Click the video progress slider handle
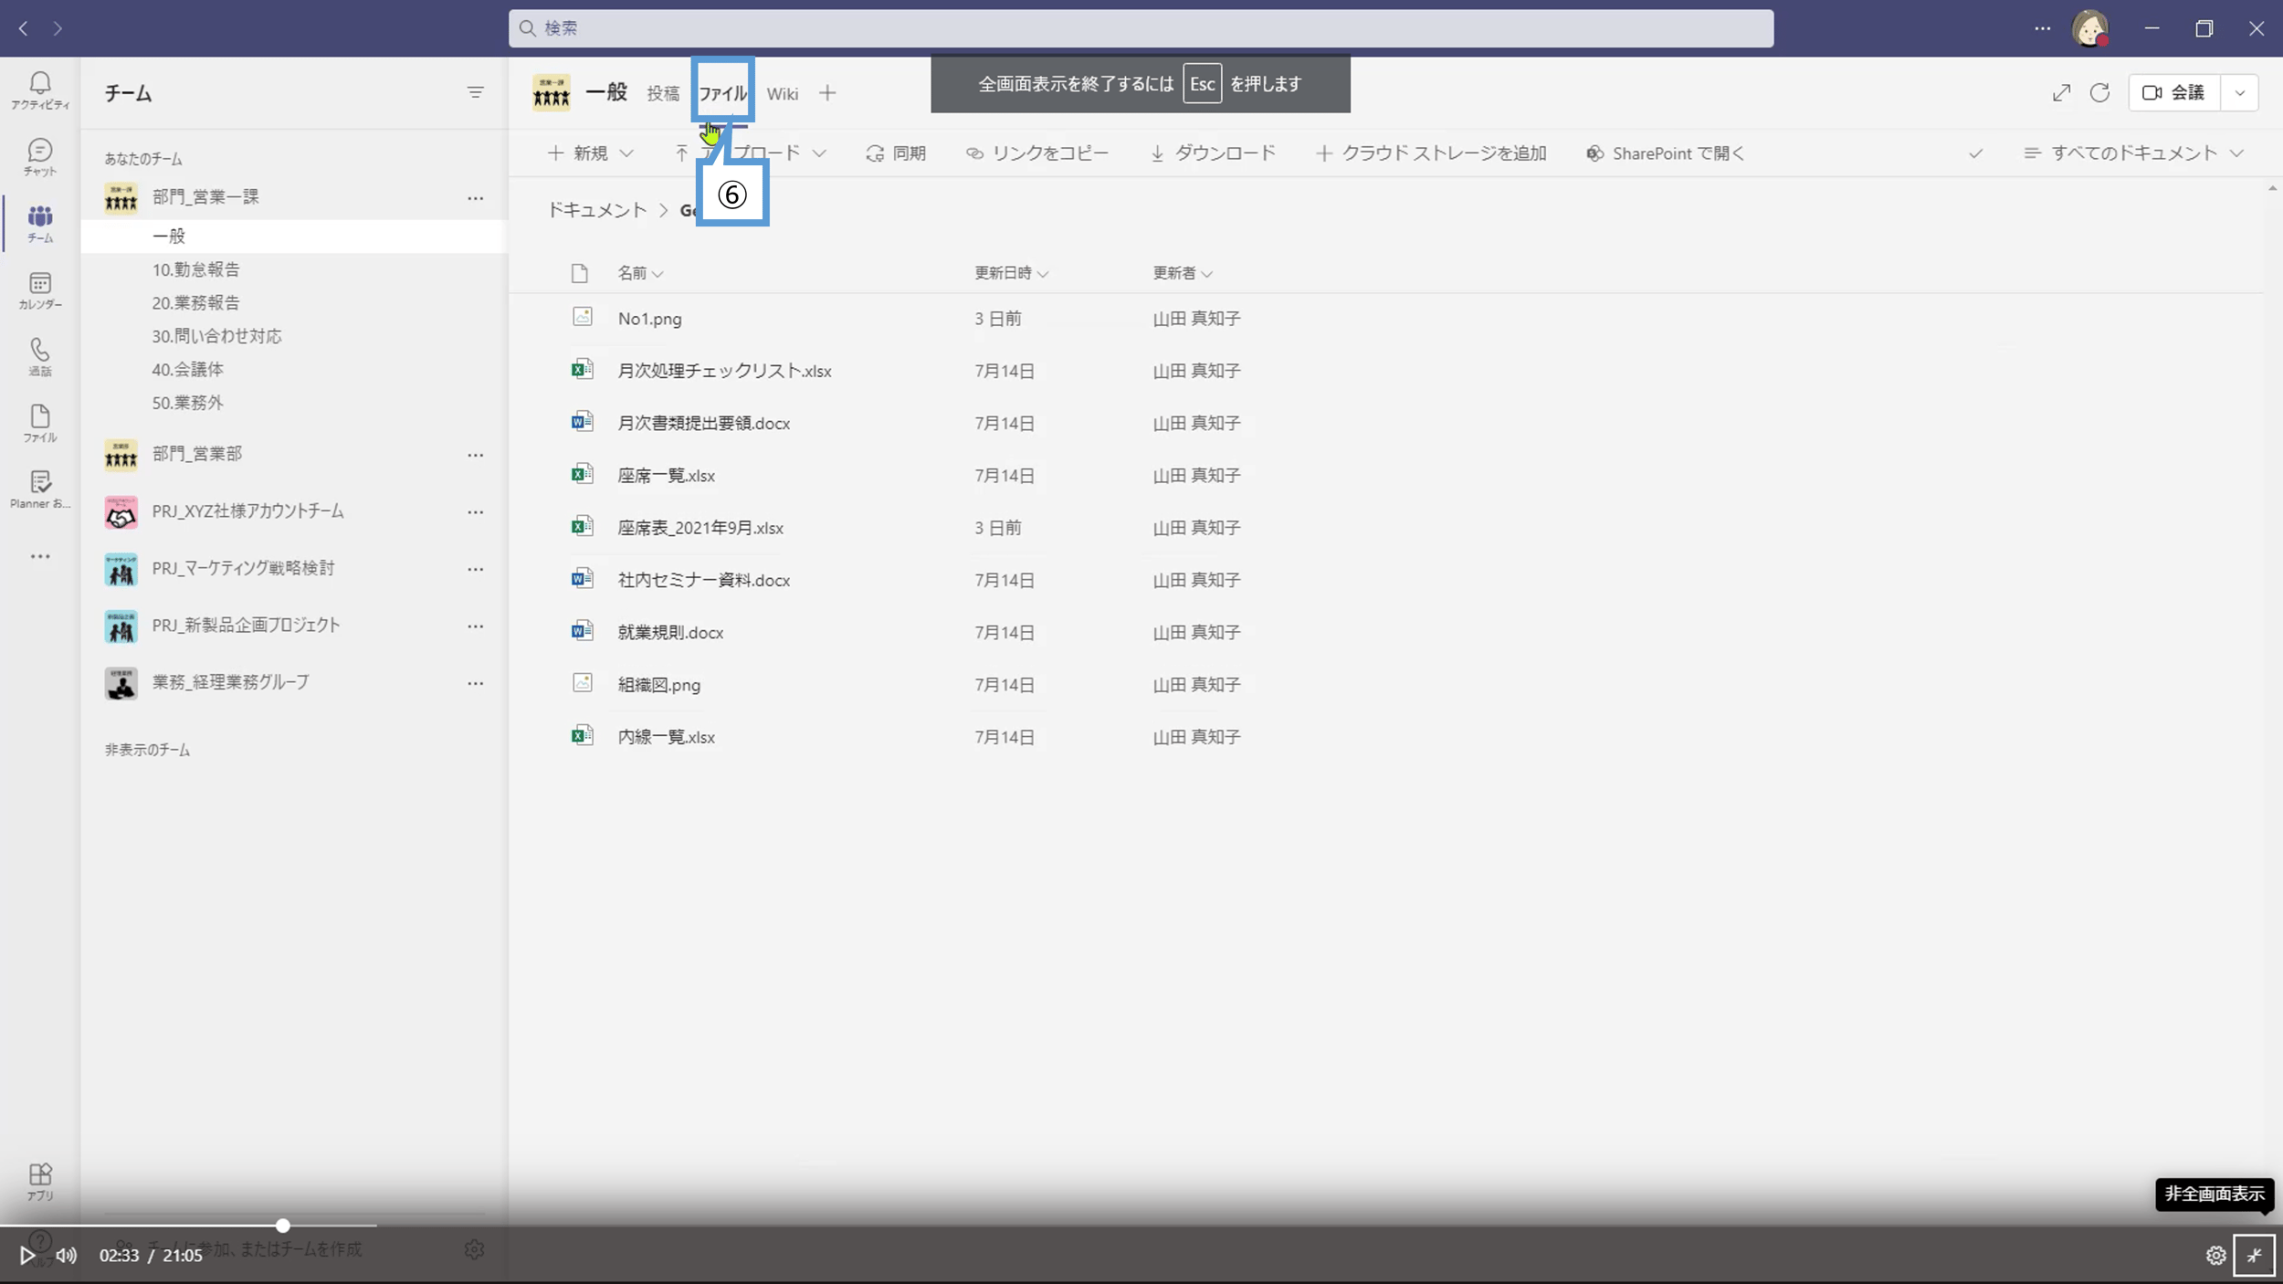The image size is (2283, 1284). [283, 1226]
